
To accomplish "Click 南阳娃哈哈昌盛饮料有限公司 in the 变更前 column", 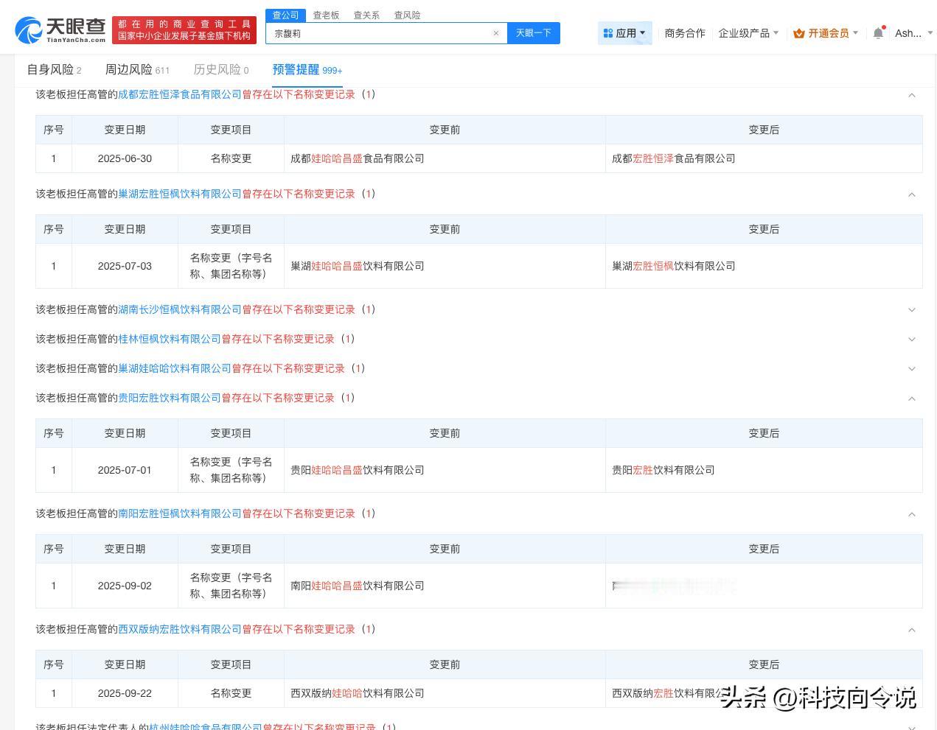I will 358,586.
